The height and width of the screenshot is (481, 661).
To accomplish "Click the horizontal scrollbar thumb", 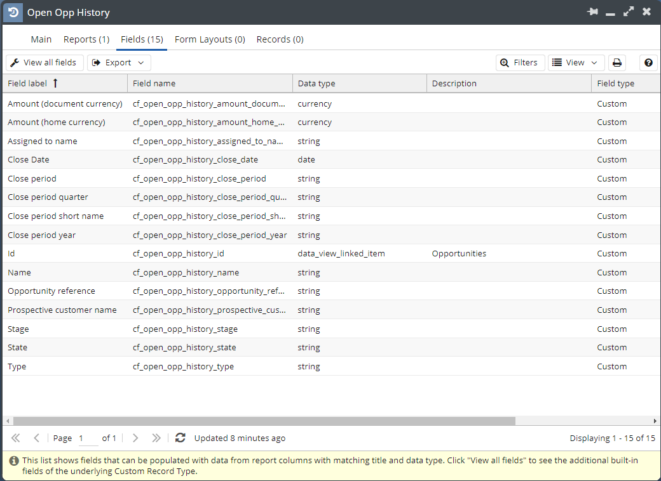I will tap(264, 421).
